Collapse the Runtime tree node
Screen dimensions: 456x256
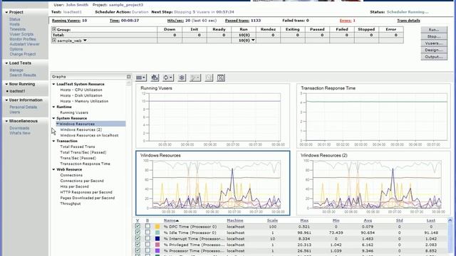coord(53,107)
